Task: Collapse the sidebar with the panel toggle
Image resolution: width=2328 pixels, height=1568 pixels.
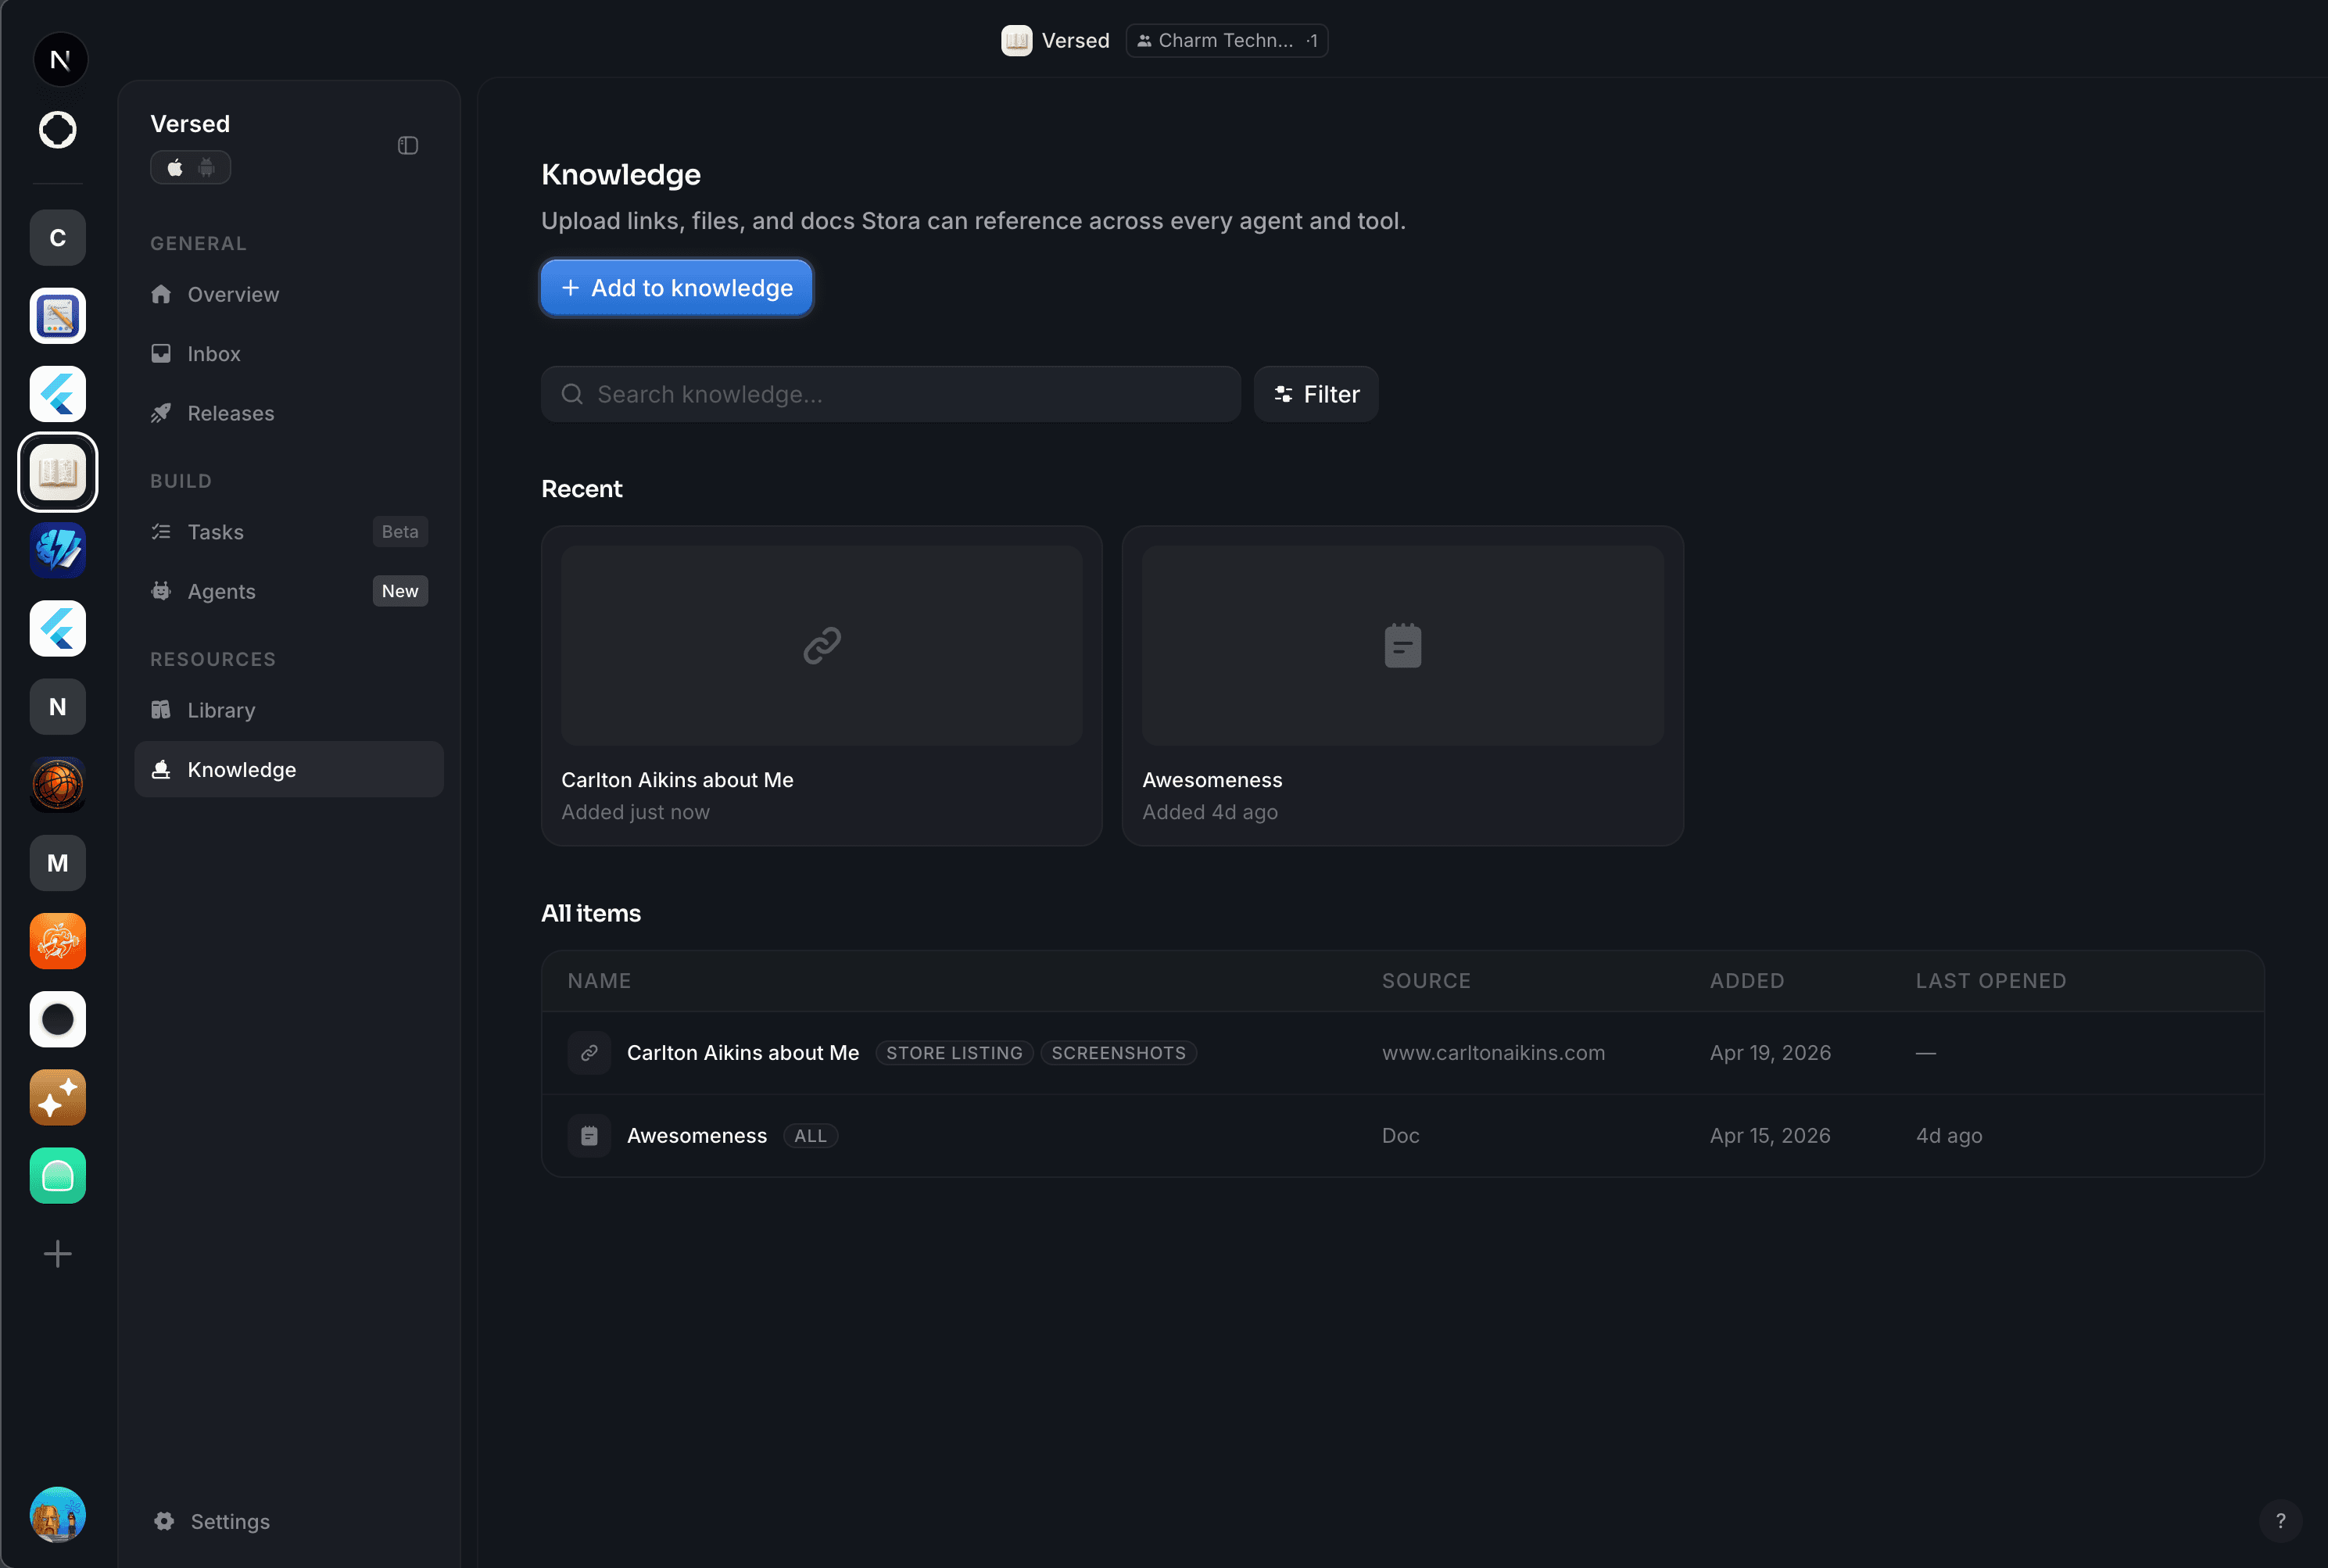Action: pyautogui.click(x=408, y=145)
